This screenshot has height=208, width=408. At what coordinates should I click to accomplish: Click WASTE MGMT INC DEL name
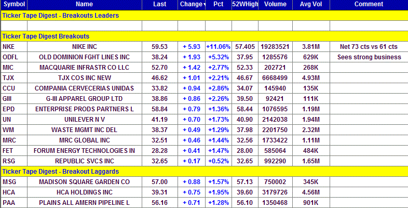click(x=84, y=130)
